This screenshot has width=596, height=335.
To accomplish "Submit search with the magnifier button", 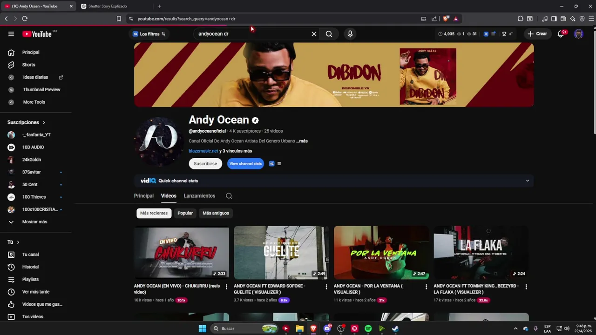I will (x=329, y=34).
